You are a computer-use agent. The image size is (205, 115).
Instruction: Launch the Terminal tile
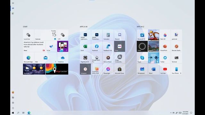tap(176, 57)
